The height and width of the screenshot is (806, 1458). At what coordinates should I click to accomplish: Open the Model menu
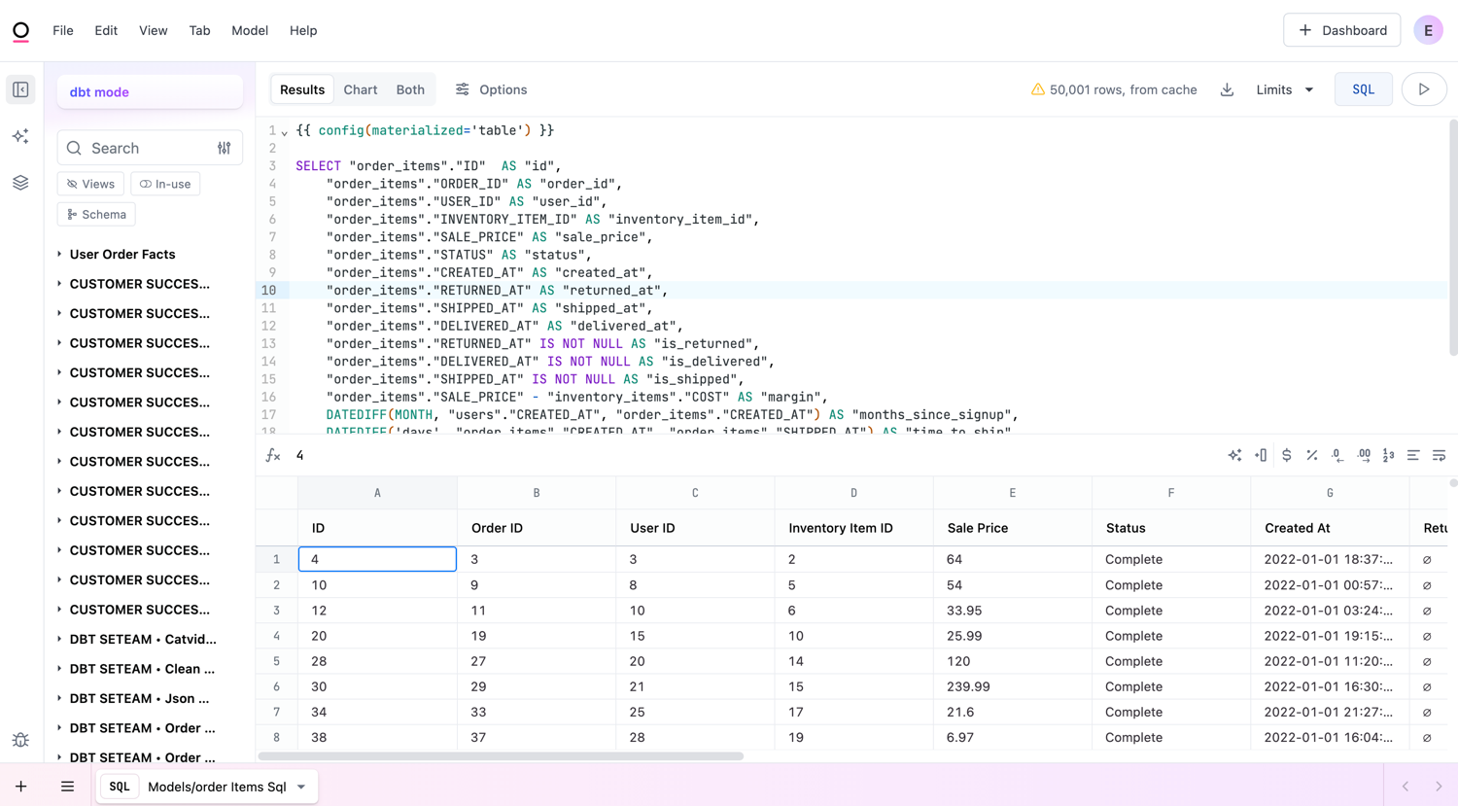(x=250, y=30)
